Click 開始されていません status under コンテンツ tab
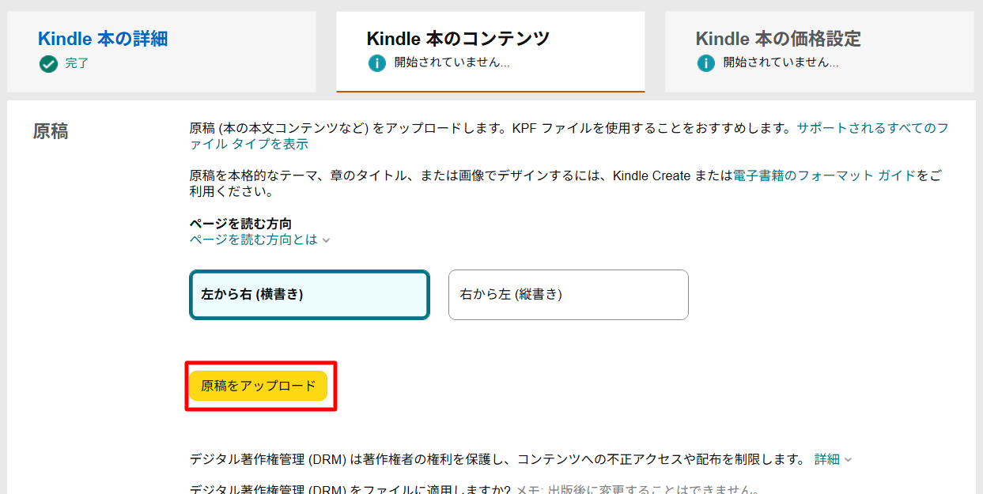 click(x=452, y=62)
